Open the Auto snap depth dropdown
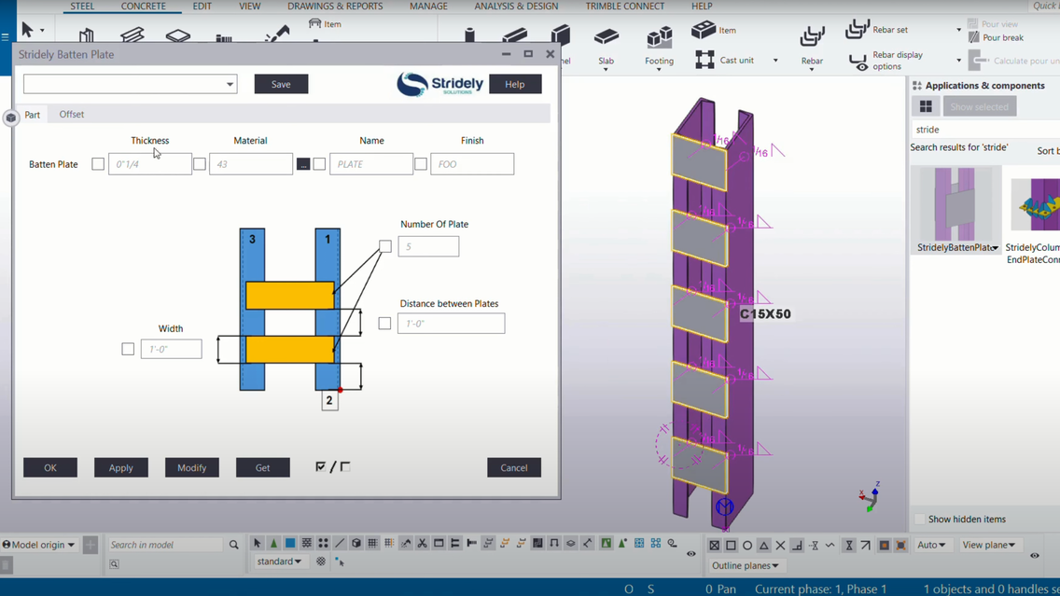 [x=931, y=545]
